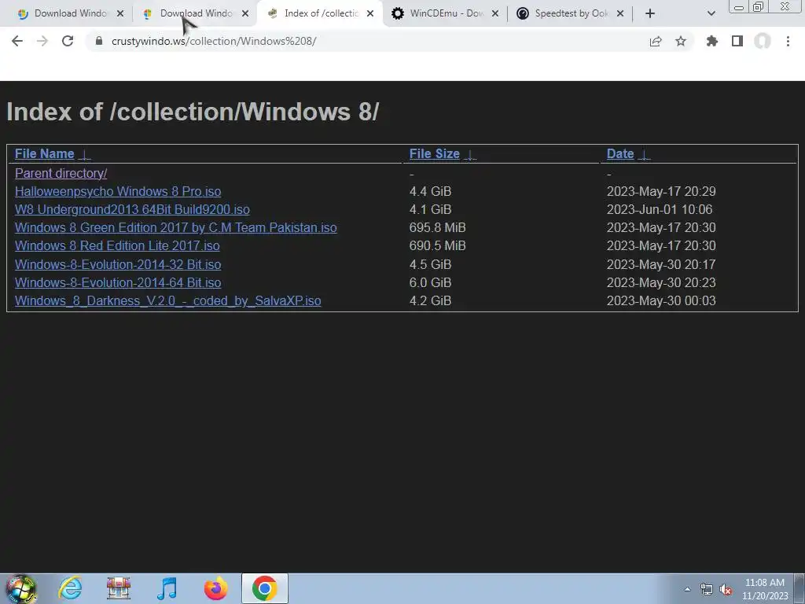Close the Speedtest by Ookla tab
Screen dimensions: 805x604
tap(620, 14)
